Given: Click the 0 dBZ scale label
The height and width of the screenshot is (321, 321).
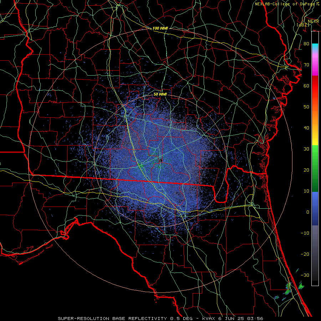Looking at the screenshot, I should click(308, 212).
